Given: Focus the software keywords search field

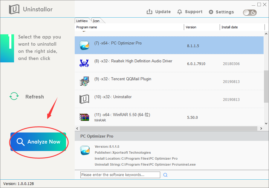Looking at the screenshot, I should [120, 175].
